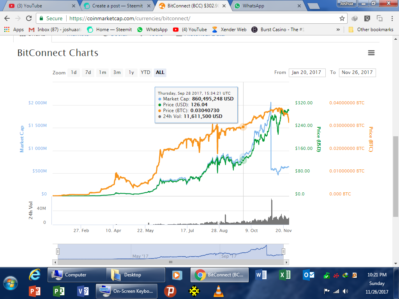The width and height of the screenshot is (399, 299).
Task: Click the Secure padlock site info
Action: pos(51,18)
